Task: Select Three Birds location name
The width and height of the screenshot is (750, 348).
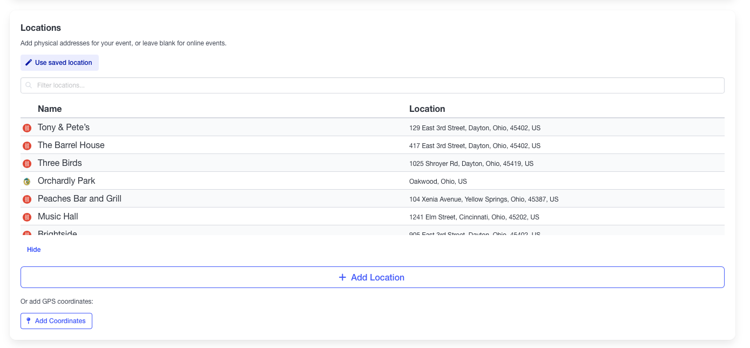Action: pyautogui.click(x=60, y=163)
